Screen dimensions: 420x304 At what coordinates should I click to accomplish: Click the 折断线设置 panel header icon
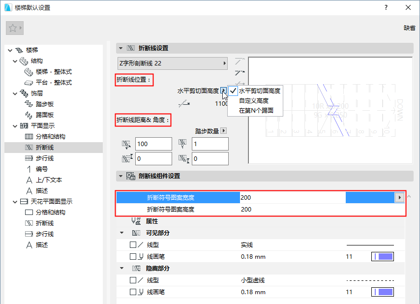click(x=131, y=48)
